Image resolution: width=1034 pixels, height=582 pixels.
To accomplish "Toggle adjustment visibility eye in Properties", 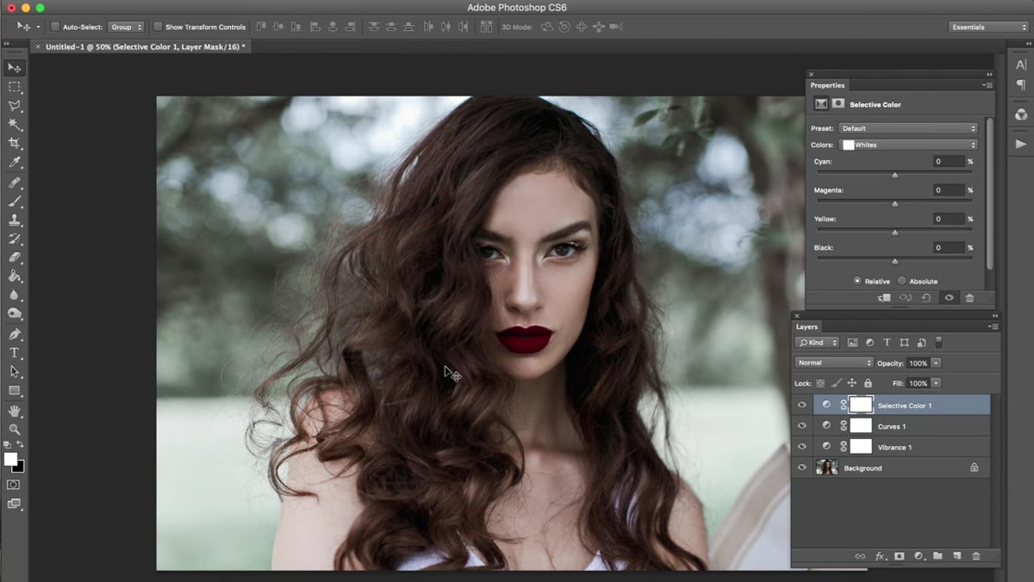I will tap(949, 298).
